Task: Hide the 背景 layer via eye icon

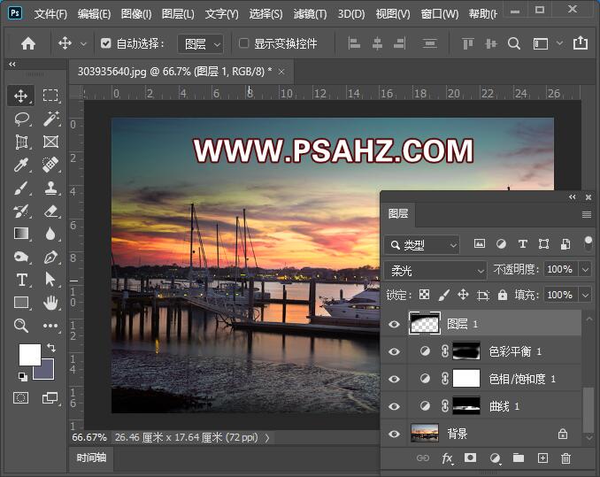Action: click(x=394, y=435)
